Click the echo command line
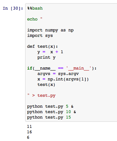This screenshot has height=141, width=117. click(34, 19)
